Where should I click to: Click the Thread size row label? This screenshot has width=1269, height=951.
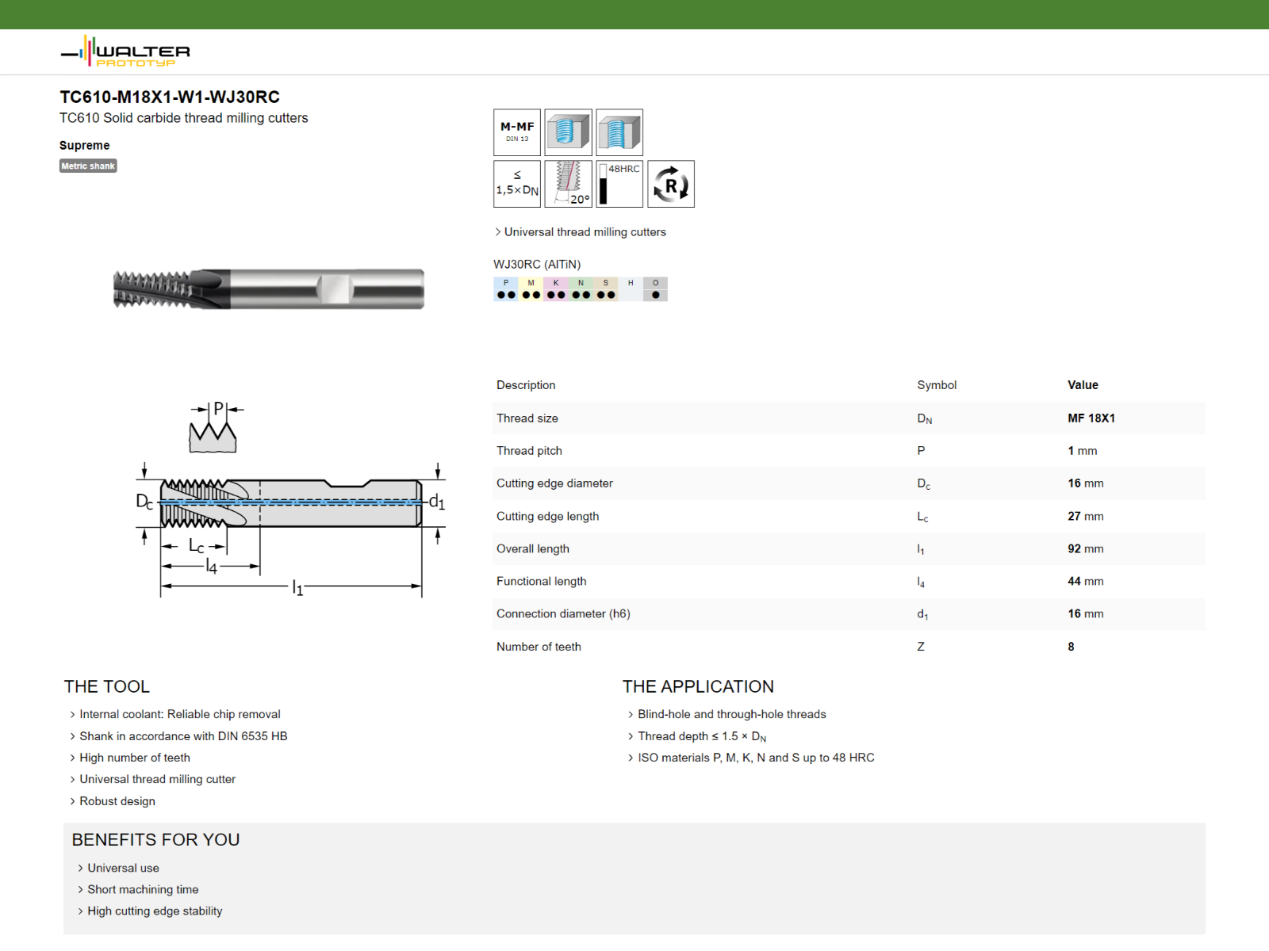click(527, 418)
